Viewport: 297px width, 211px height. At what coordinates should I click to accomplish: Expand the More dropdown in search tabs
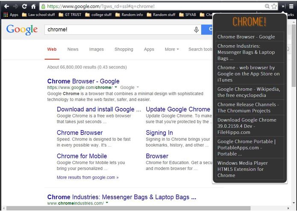coord(172,50)
